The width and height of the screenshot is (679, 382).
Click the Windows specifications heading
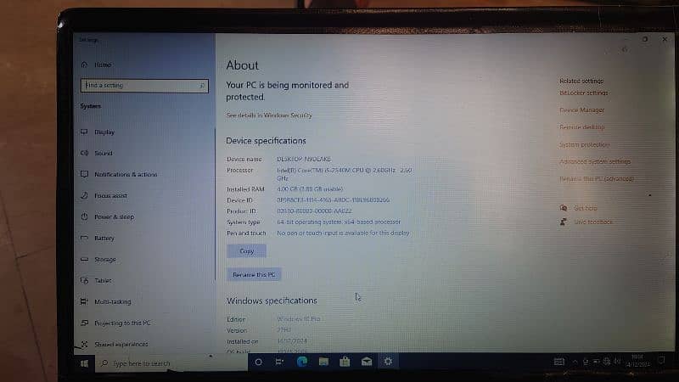272,301
